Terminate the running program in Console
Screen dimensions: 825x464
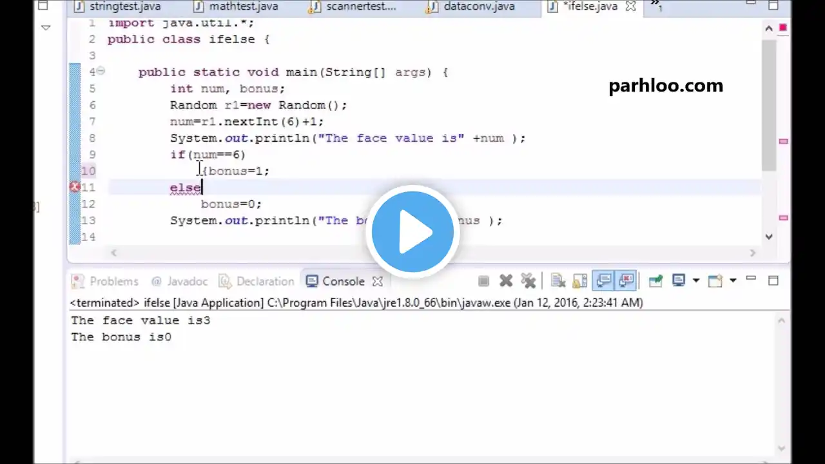484,281
